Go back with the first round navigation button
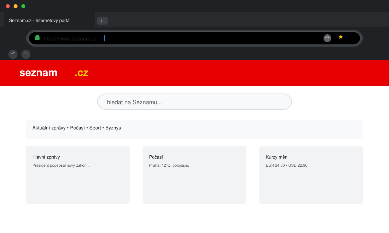This screenshot has width=389, height=233. pyautogui.click(x=13, y=54)
